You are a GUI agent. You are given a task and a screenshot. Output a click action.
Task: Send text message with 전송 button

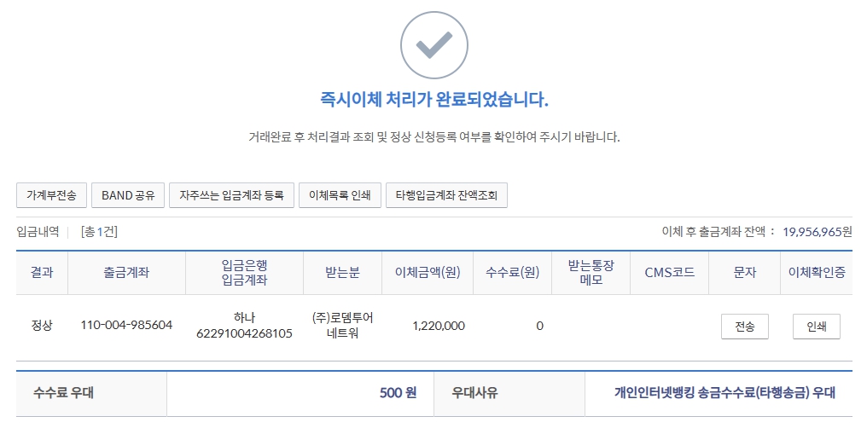coord(744,327)
